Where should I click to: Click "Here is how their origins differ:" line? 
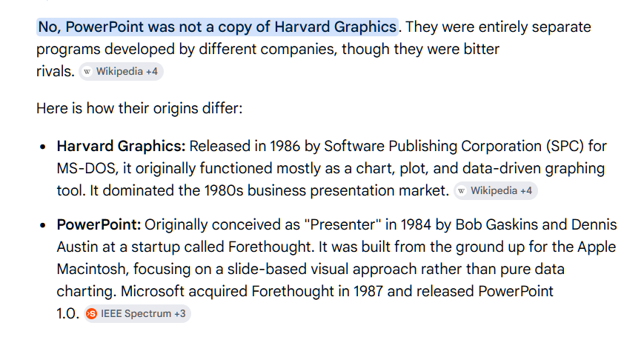click(139, 109)
